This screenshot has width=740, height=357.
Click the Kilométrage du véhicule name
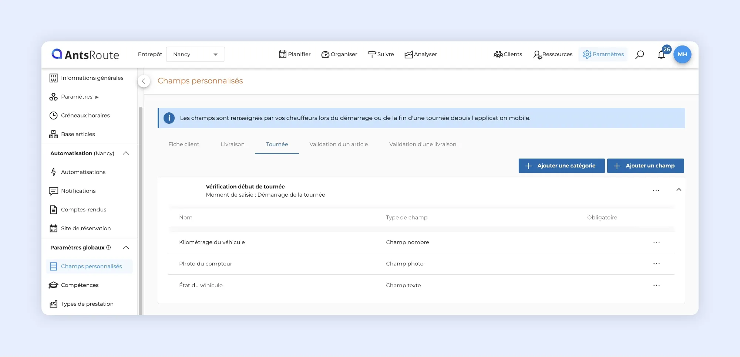212,242
